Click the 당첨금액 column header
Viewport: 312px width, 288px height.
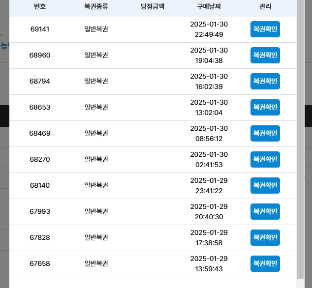tap(153, 6)
